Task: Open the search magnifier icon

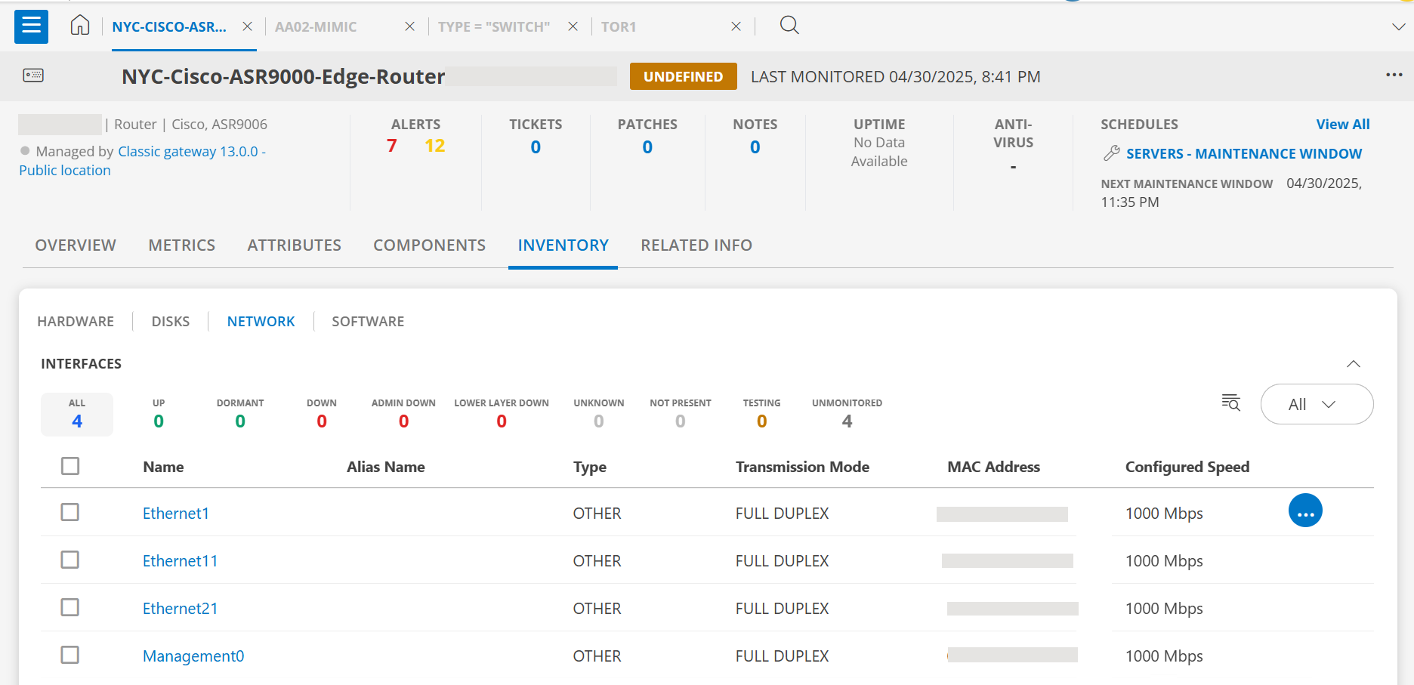Action: click(789, 25)
